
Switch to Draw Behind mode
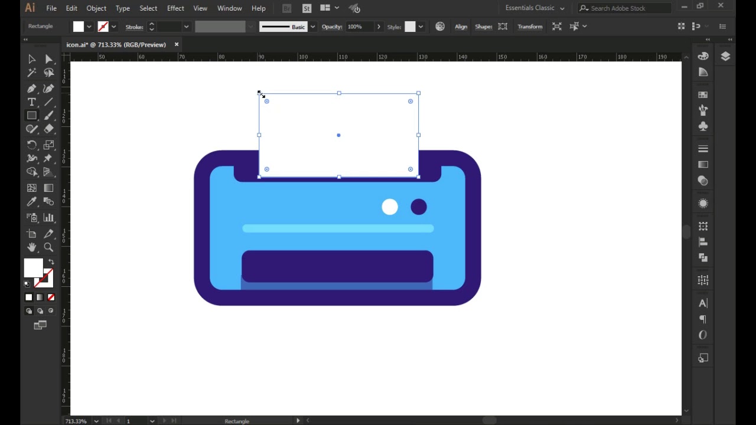pos(40,311)
